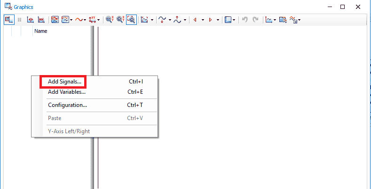Click the grayed-out undo arrow

(245, 20)
